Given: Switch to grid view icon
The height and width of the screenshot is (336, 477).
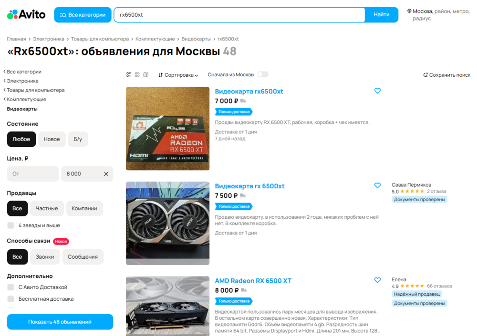Looking at the screenshot, I should (x=137, y=75).
